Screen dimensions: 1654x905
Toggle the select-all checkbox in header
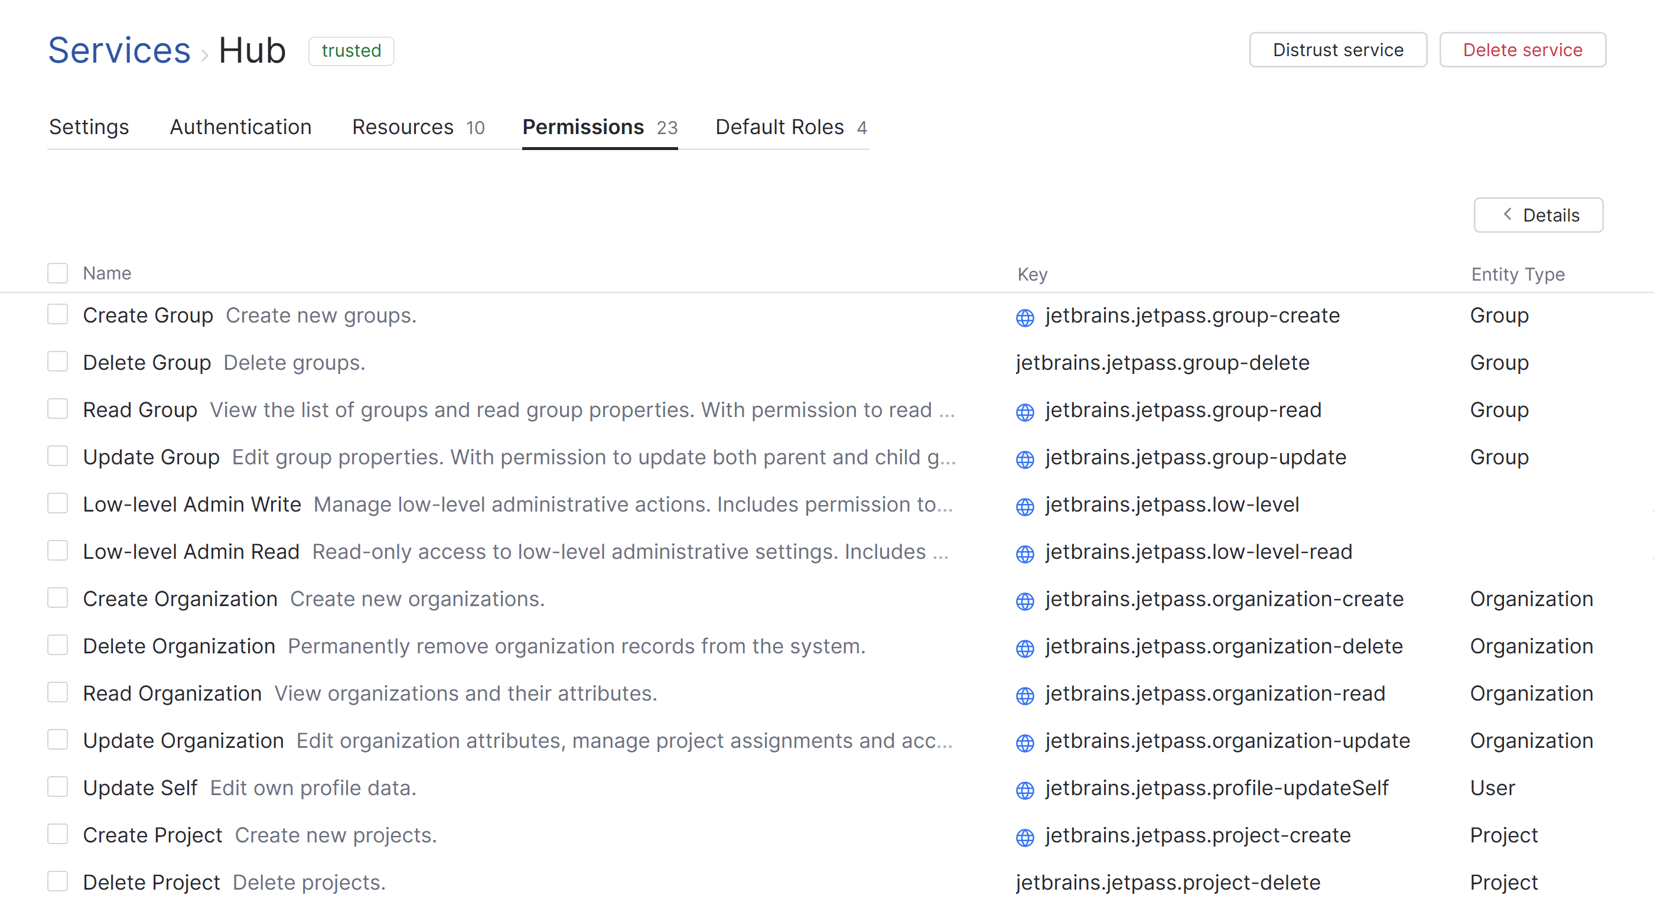(x=58, y=273)
